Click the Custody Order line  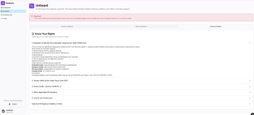[43, 71]
